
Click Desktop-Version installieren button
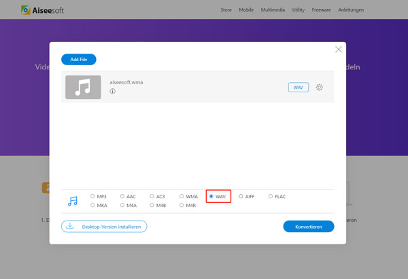tap(104, 226)
